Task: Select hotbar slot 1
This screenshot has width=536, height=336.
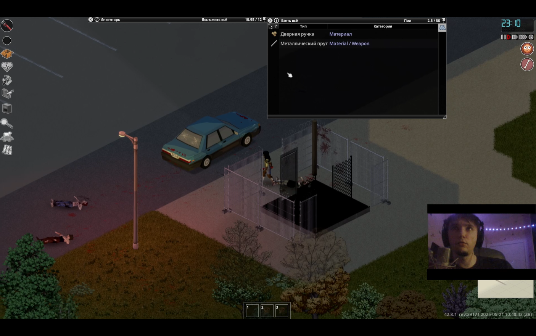Action: click(x=252, y=310)
